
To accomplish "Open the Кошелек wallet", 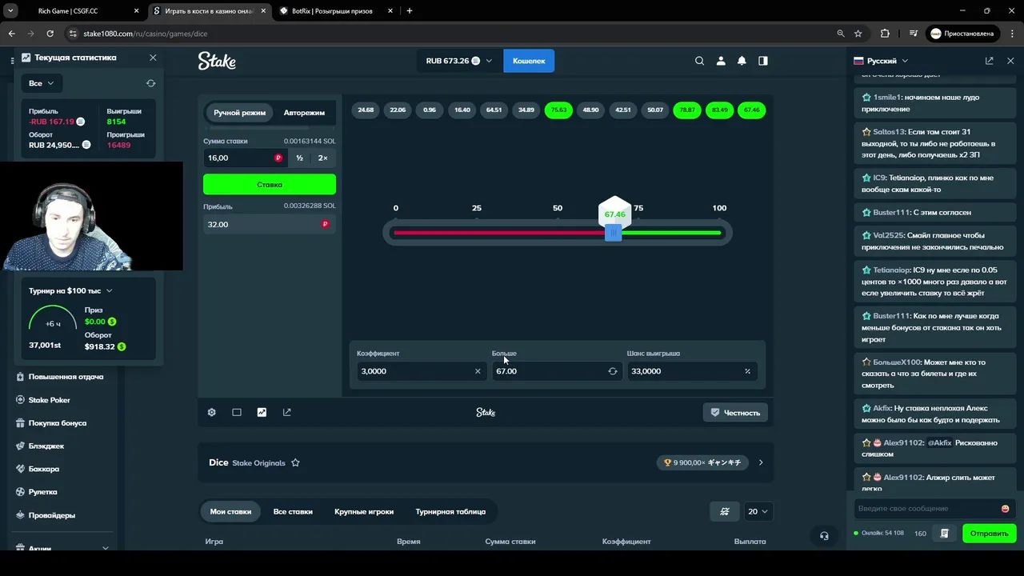I will tap(529, 61).
